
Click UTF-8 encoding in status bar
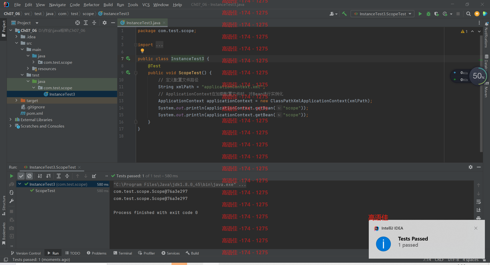453,260
